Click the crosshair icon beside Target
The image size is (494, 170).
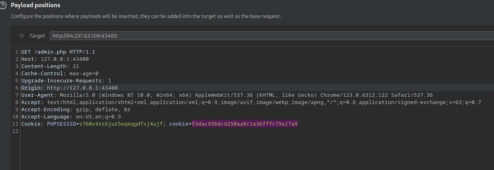(x=22, y=36)
